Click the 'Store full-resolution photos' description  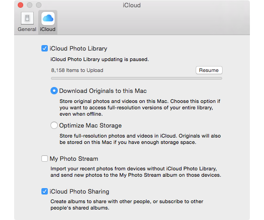(140, 139)
